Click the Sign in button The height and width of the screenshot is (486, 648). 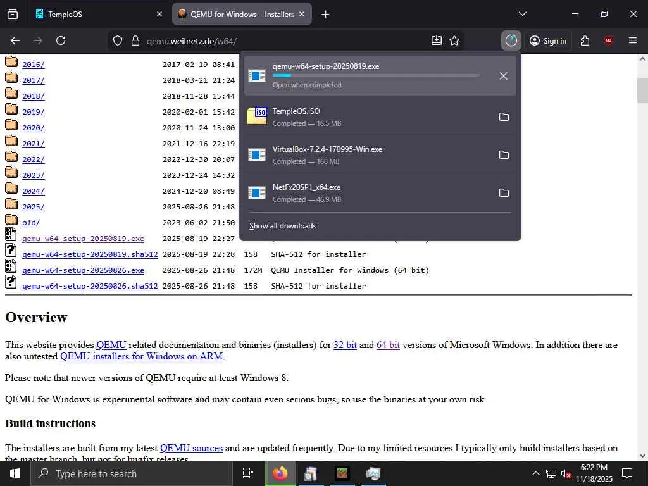tap(548, 40)
